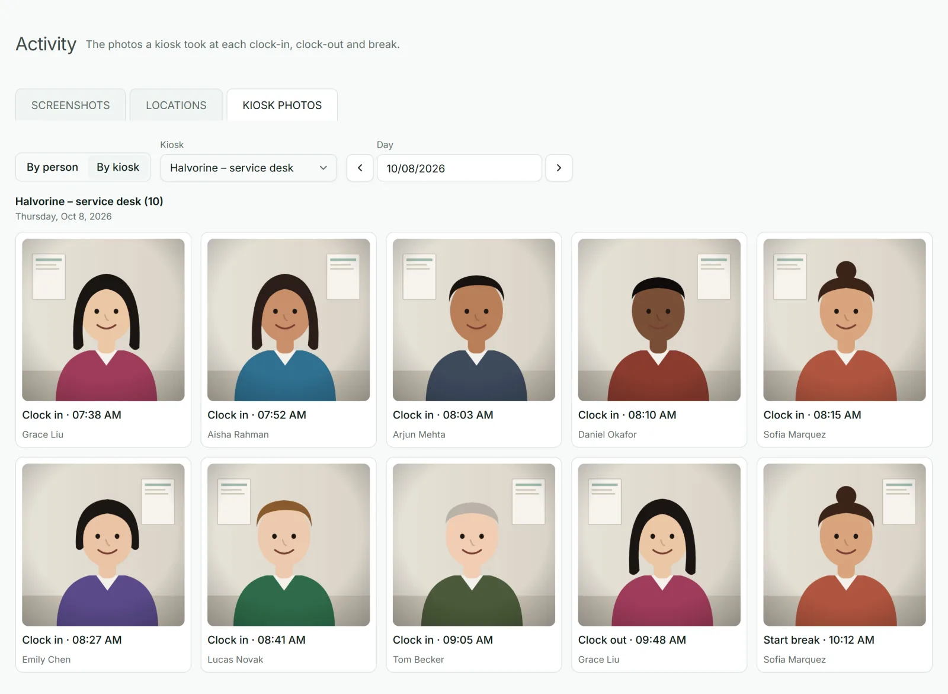Open Tom Becker's 09:05 AM photo
Viewport: 948px width, 694px height.
click(474, 545)
